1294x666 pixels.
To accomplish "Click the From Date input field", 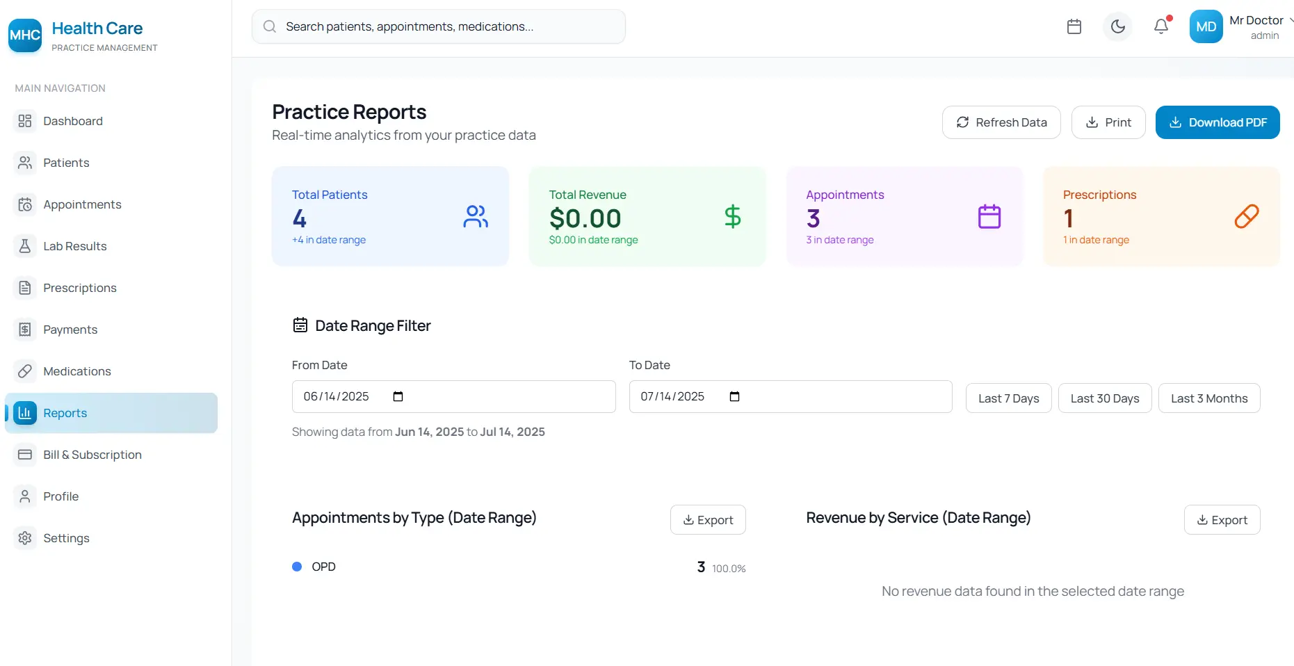I will tap(454, 396).
